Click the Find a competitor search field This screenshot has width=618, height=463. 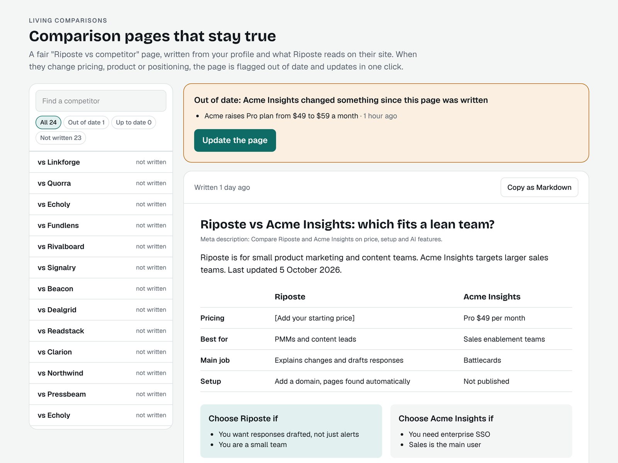coord(101,101)
